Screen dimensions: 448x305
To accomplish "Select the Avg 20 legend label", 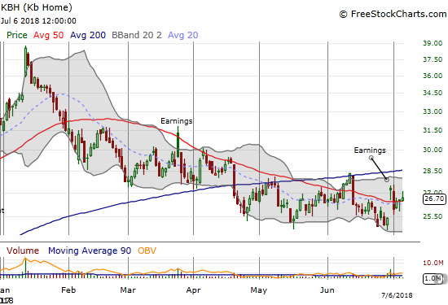I will [x=182, y=35].
